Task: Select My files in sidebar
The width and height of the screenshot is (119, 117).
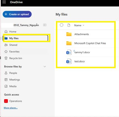Action: [x=25, y=38]
